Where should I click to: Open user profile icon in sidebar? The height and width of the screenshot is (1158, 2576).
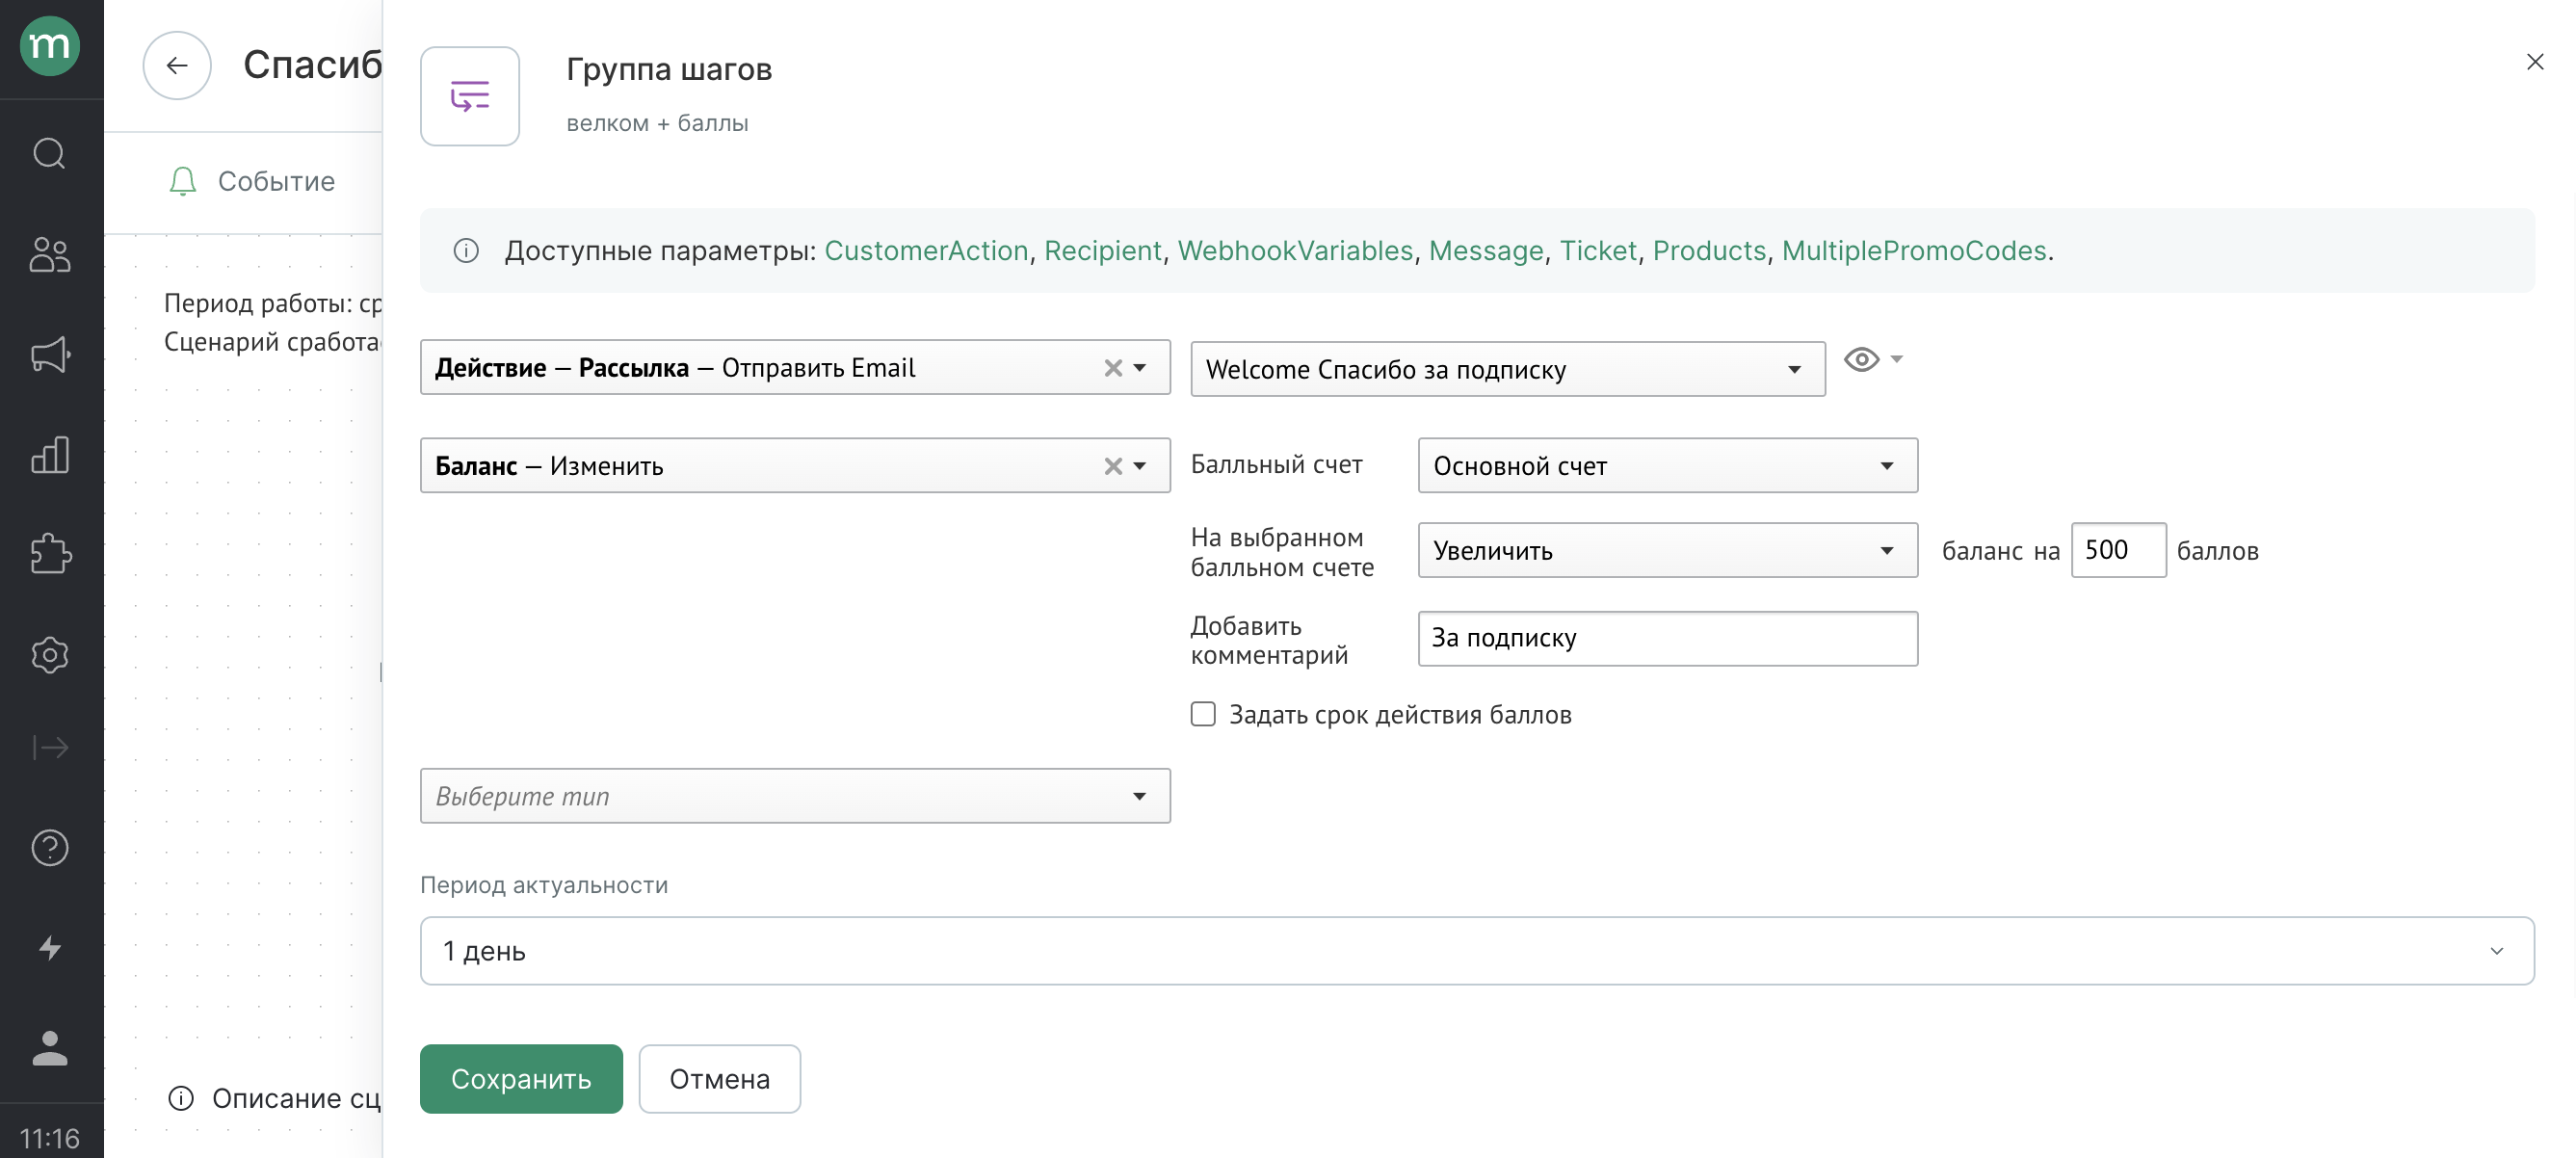pos(50,1048)
